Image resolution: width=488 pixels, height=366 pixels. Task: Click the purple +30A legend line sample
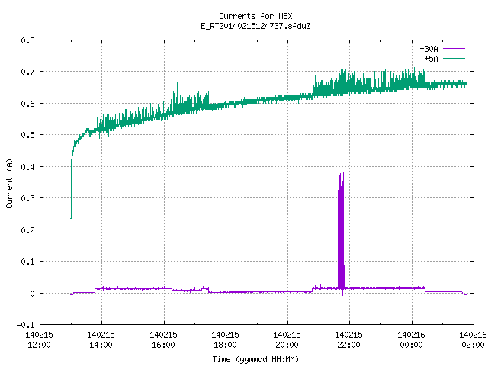(x=454, y=49)
